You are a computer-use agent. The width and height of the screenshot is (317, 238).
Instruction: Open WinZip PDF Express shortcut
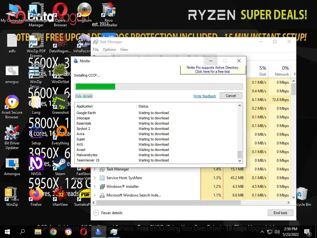pos(36,46)
